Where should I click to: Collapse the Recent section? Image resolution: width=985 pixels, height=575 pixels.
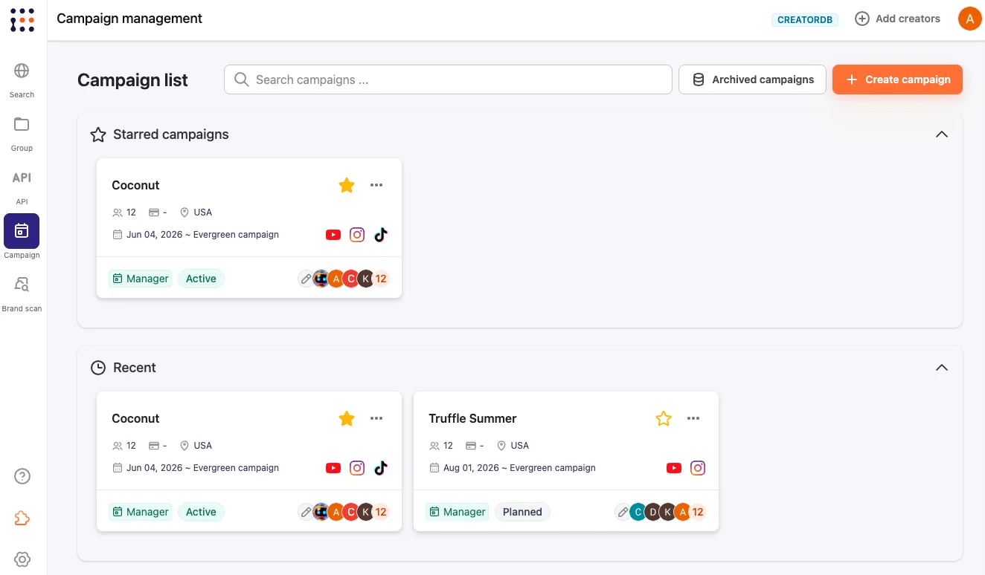[x=942, y=368]
